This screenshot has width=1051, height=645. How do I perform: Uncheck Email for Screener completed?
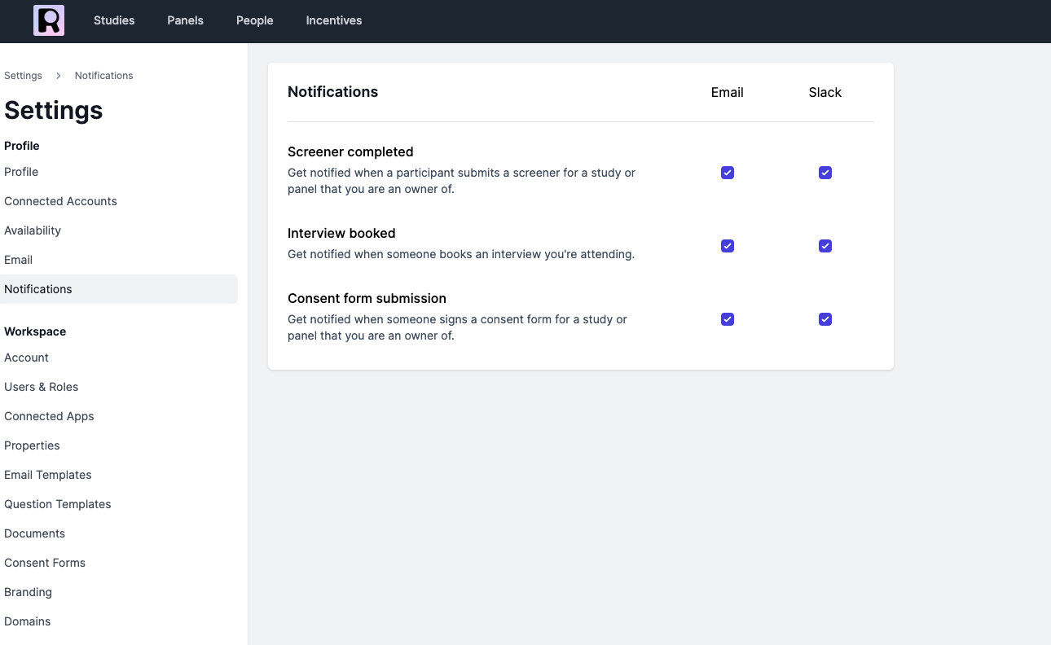(x=728, y=173)
